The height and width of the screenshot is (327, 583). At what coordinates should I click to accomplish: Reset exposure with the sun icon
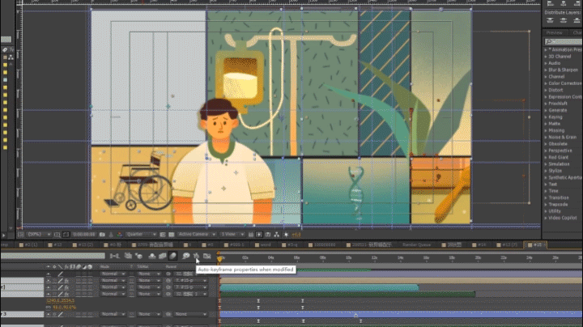pos(287,235)
